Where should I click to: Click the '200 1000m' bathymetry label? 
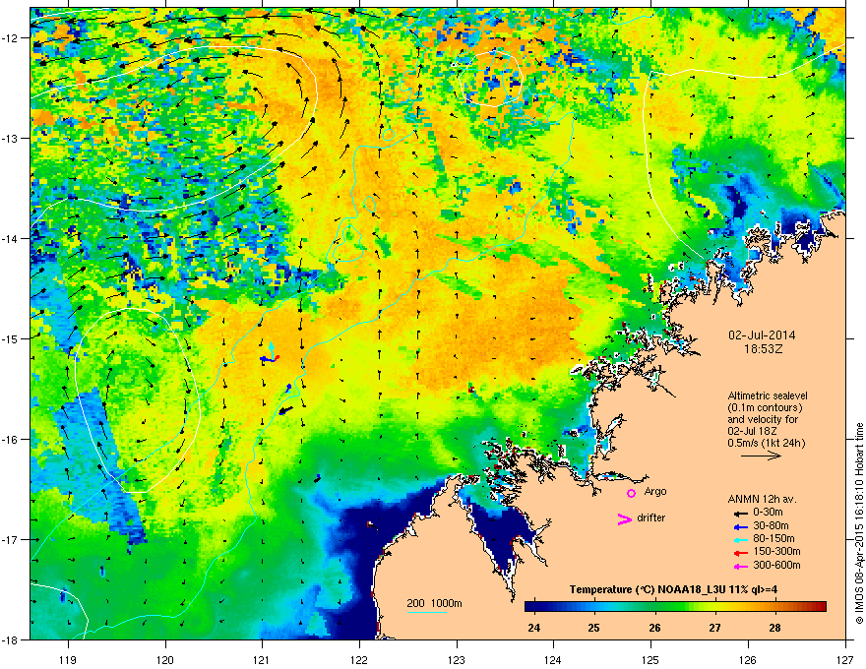434,603
